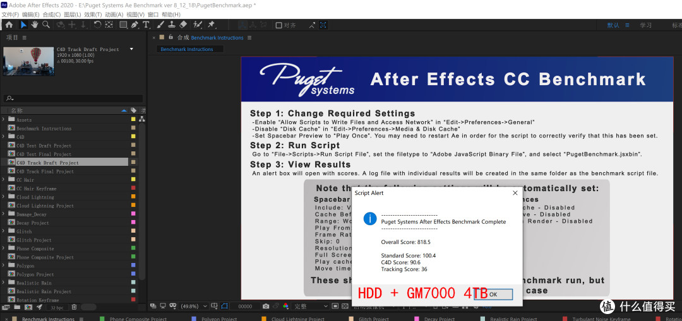Click the 32 bpc color depth button
The image size is (682, 321).
[57, 307]
